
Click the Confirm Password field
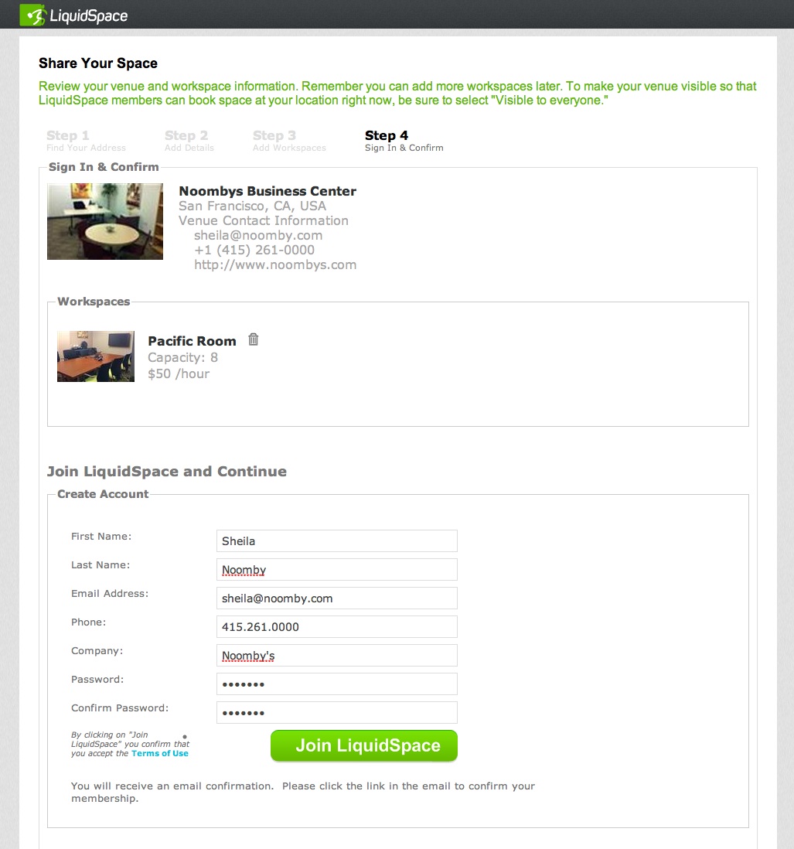click(336, 713)
